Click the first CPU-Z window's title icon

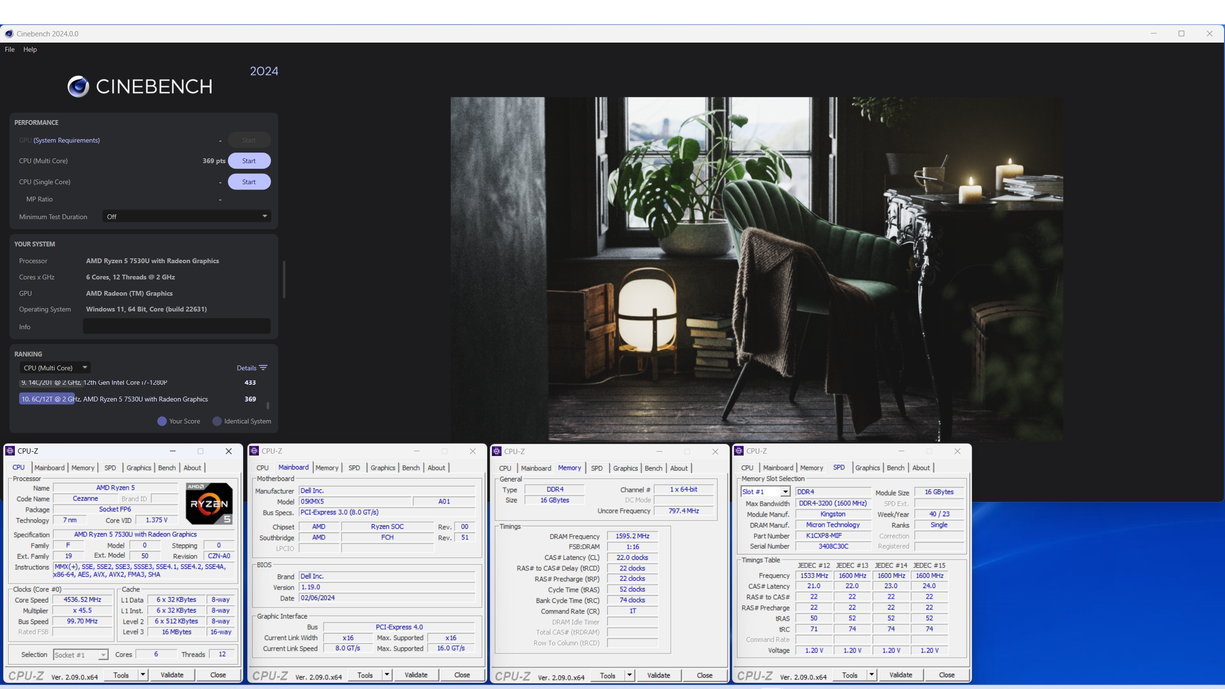pos(10,451)
